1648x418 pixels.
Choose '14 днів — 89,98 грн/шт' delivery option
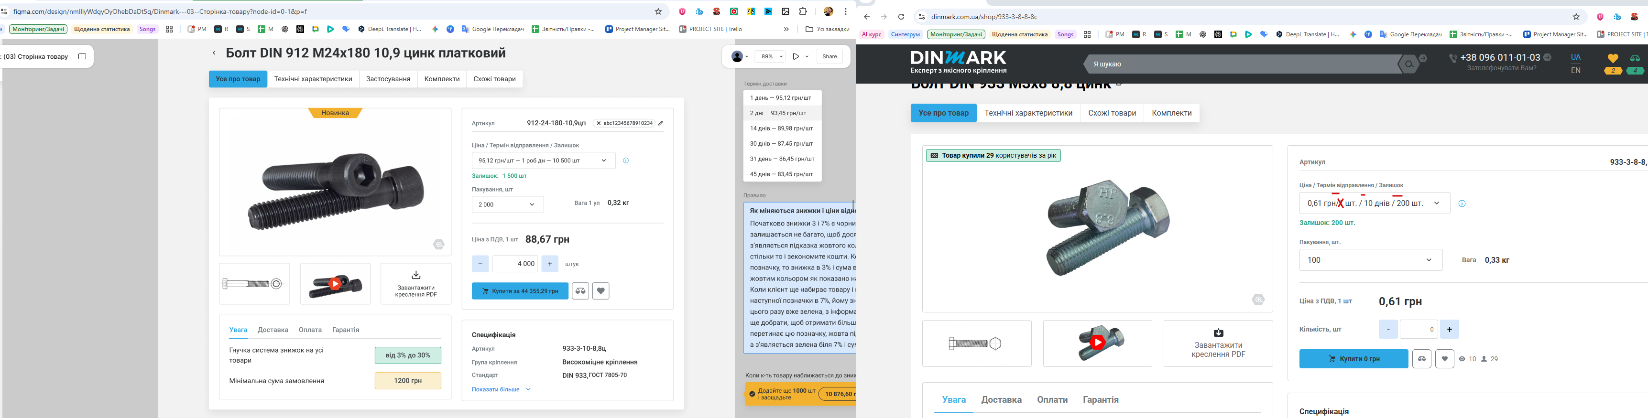[x=783, y=129]
